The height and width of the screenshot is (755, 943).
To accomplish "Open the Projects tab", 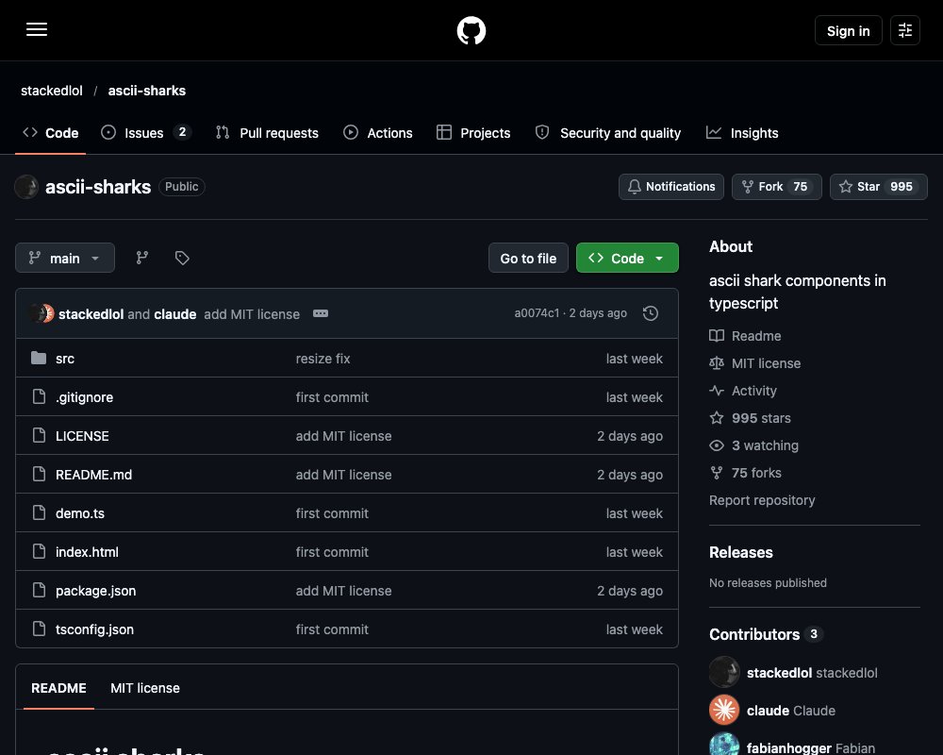I will [473, 132].
